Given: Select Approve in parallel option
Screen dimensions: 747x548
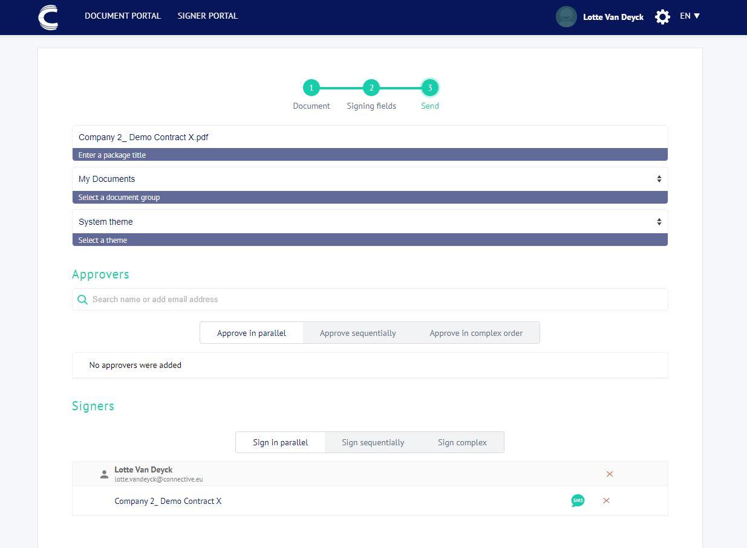Looking at the screenshot, I should coord(252,333).
